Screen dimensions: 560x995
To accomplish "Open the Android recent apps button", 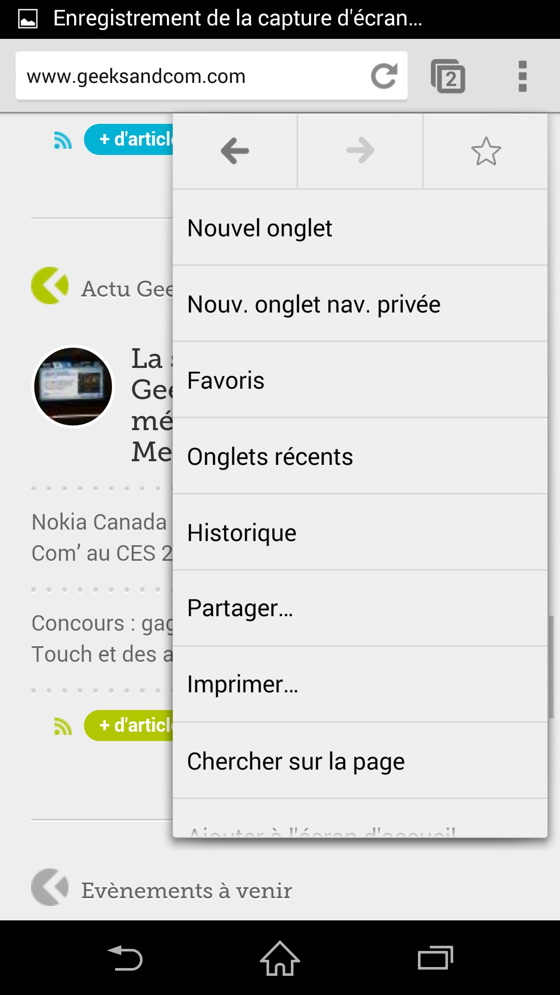I will [436, 958].
